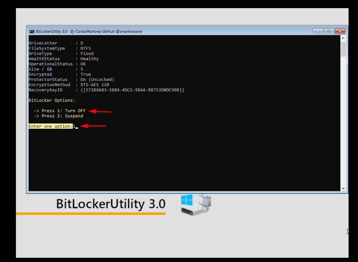
Task: Click the 'BitLockerUtility 3.0' banner title
Action: pyautogui.click(x=111, y=204)
